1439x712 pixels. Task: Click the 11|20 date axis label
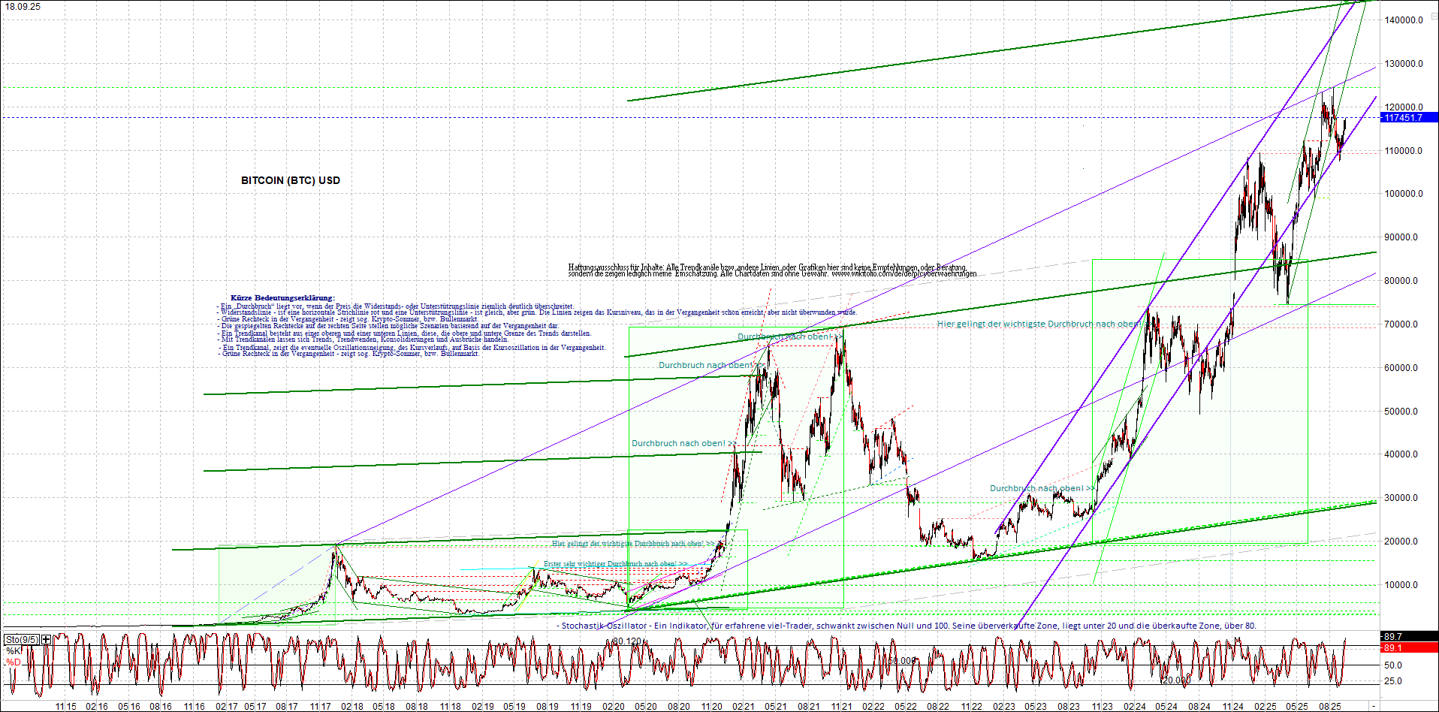tap(712, 707)
